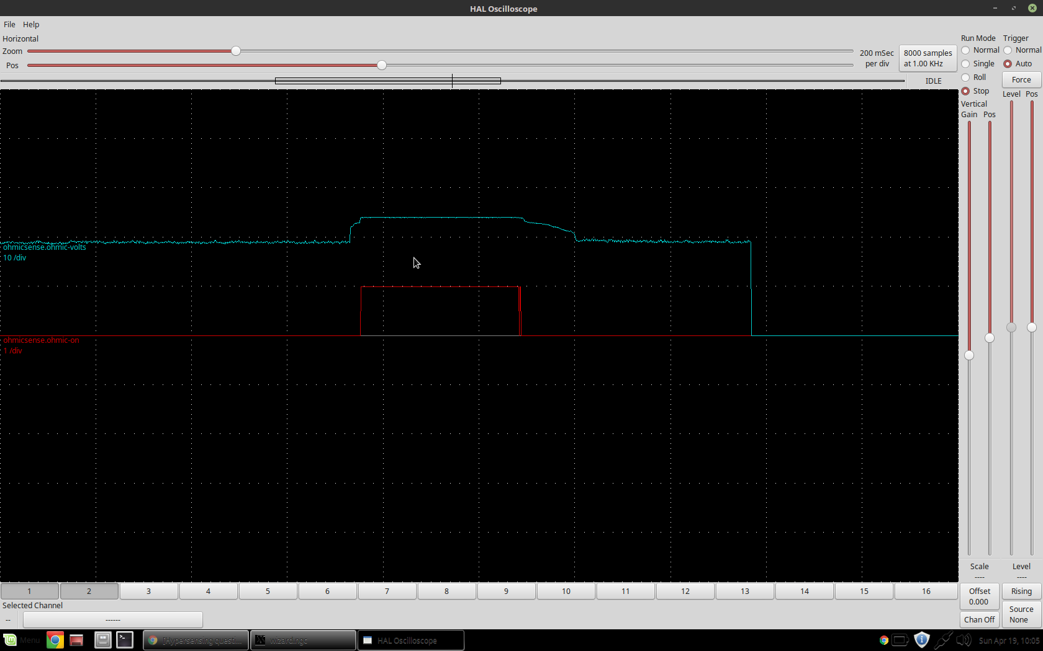Click the horizontal Pos slider handle

click(382, 65)
